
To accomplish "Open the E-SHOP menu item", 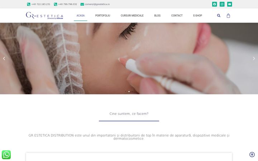I will (197, 16).
